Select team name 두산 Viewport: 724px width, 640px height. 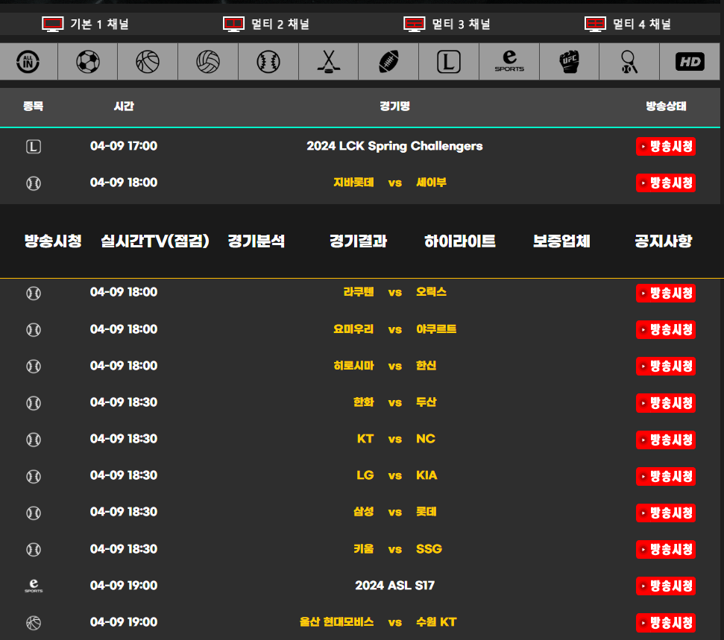pos(426,402)
